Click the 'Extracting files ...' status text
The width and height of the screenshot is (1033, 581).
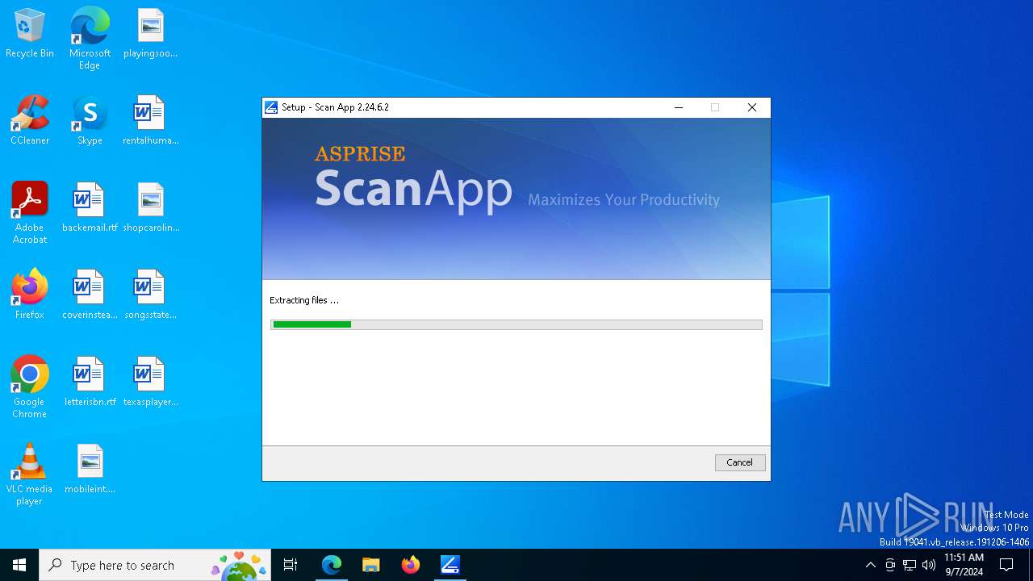coord(304,300)
